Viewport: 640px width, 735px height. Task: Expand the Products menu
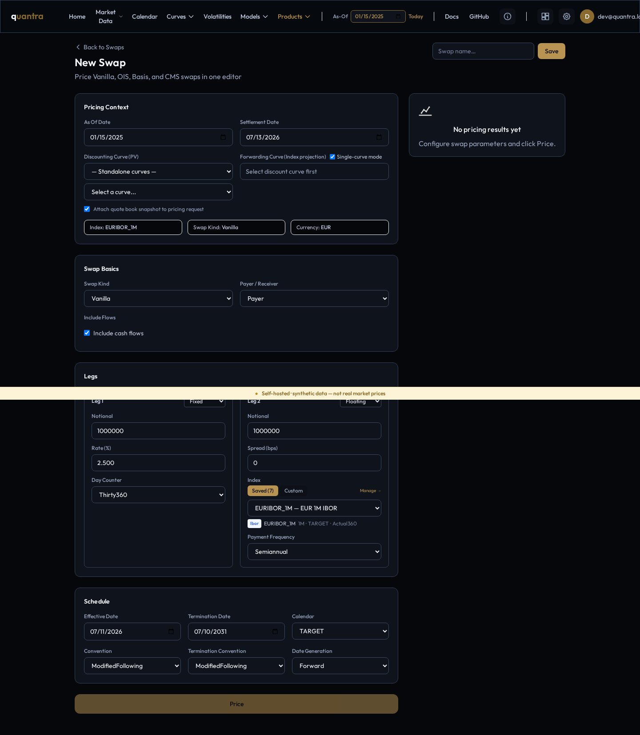tap(294, 16)
